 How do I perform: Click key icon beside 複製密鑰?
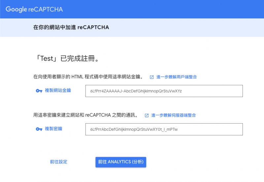click(x=39, y=129)
